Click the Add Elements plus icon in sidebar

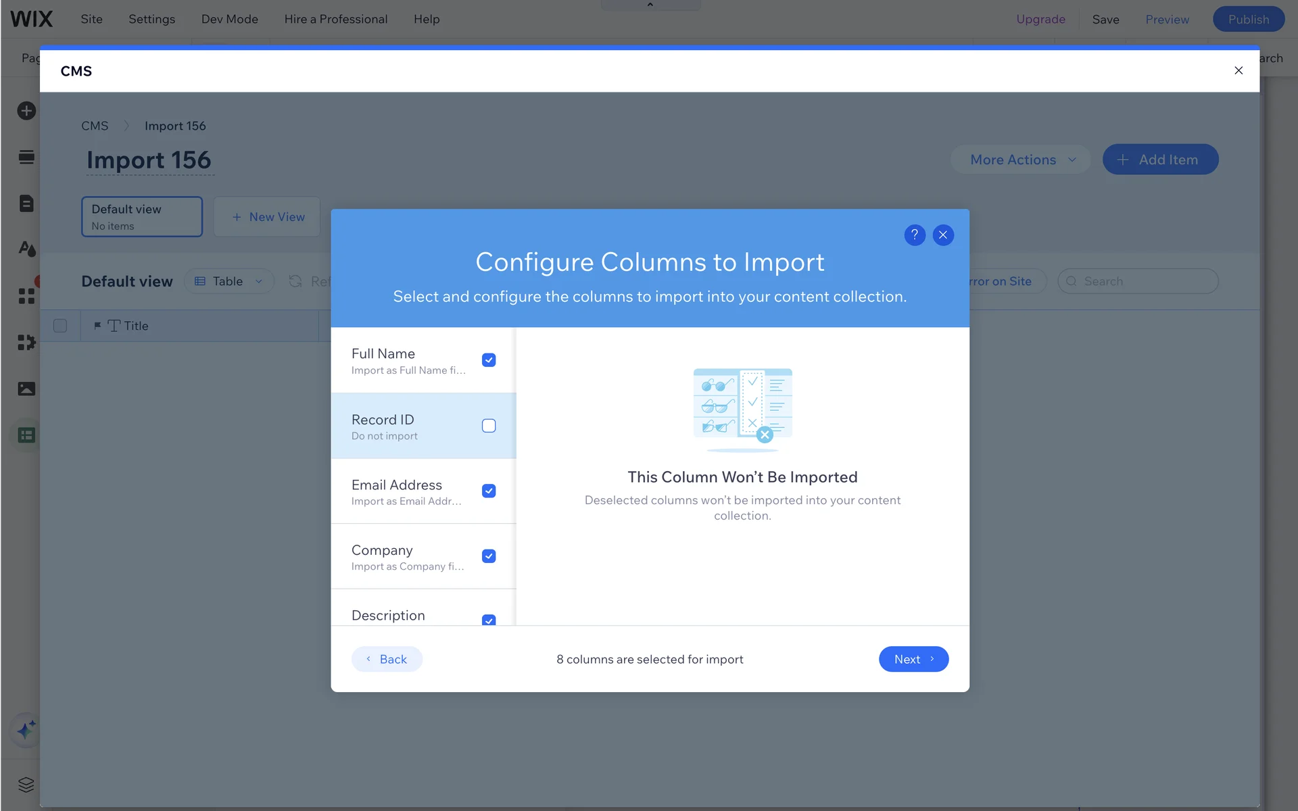(26, 111)
